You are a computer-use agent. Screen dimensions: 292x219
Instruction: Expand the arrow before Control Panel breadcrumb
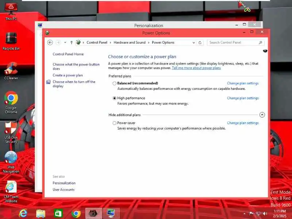[x=83, y=43]
